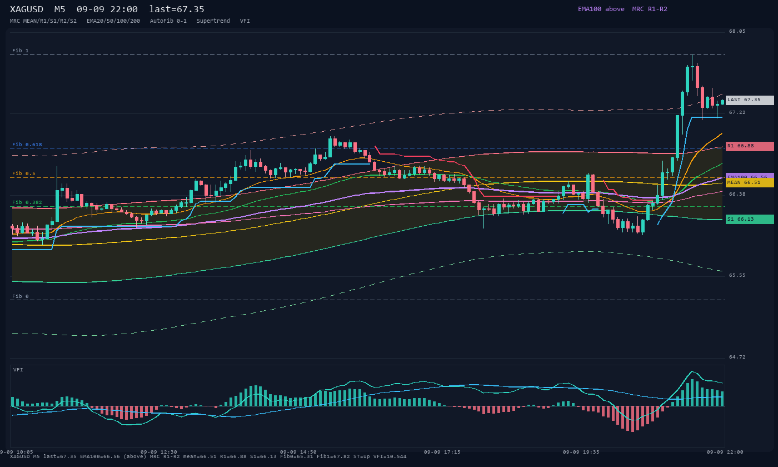Click the 64.72 price axis label
Viewport: 778px width, 467px height.
737,357
